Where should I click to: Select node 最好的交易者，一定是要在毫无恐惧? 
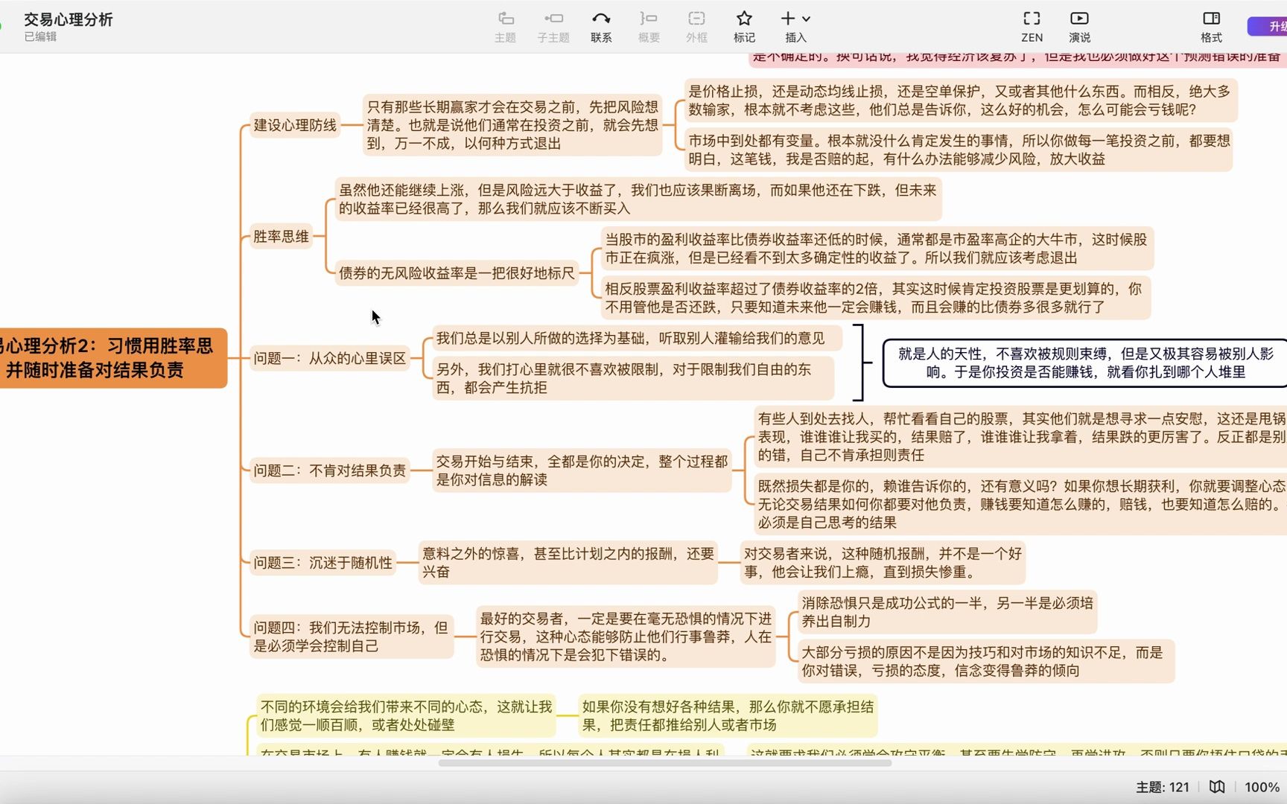(x=626, y=636)
